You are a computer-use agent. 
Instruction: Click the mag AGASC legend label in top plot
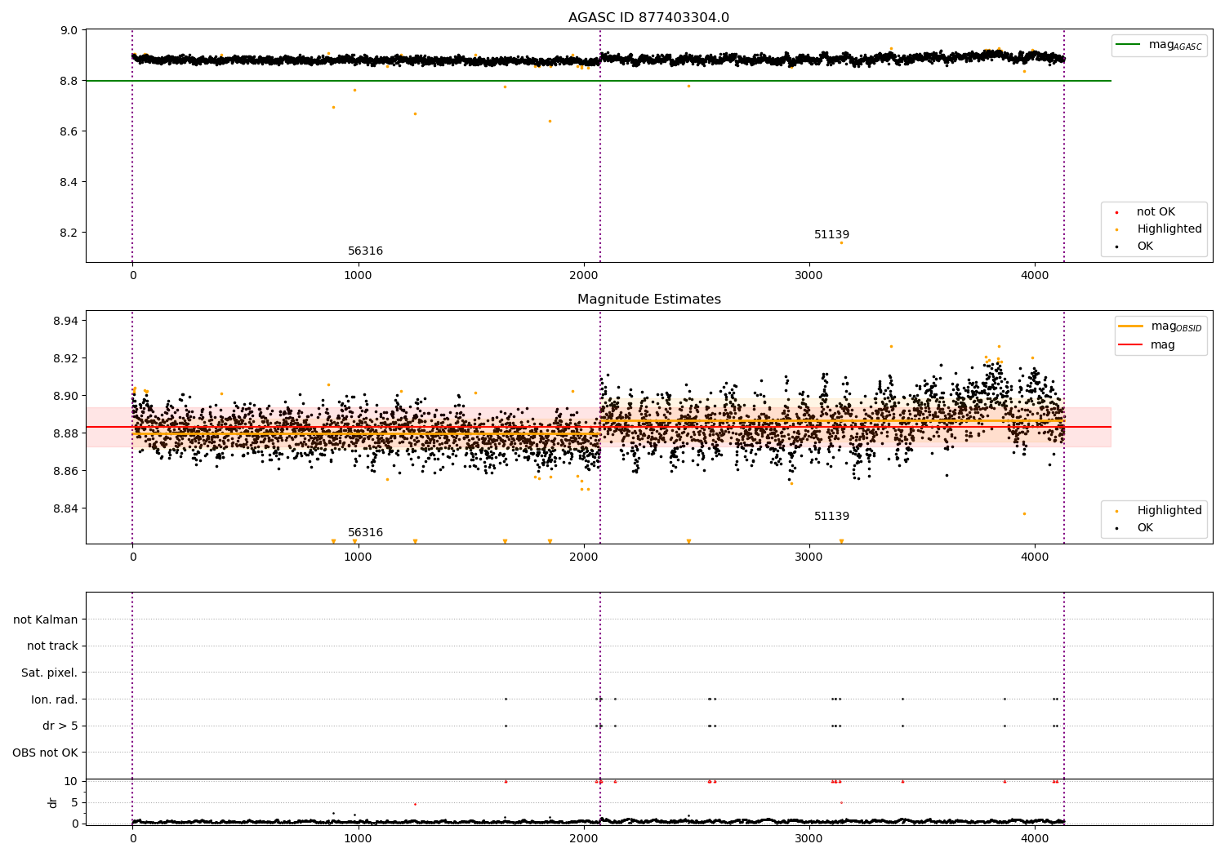pyautogui.click(x=1175, y=45)
